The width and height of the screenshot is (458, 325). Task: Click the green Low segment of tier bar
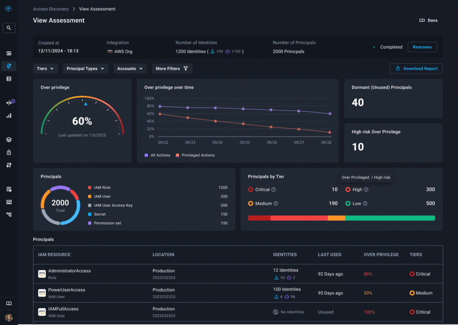(390, 218)
